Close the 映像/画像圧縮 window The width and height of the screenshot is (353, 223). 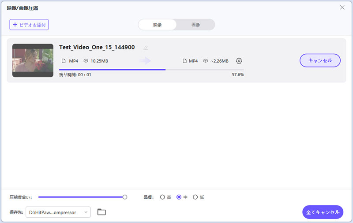342,7
